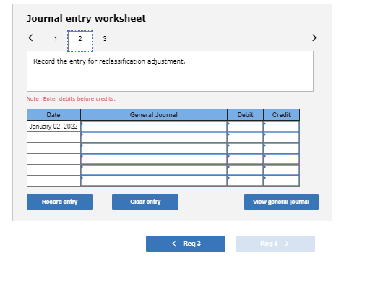Open third row General Journal account field
This screenshot has height=282, width=383.
coord(154,148)
